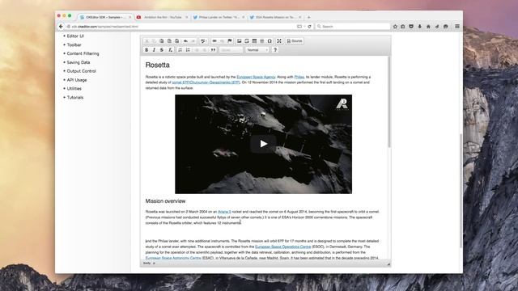The width and height of the screenshot is (518, 291).
Task: Open the Utilities sidebar section
Action: [74, 88]
